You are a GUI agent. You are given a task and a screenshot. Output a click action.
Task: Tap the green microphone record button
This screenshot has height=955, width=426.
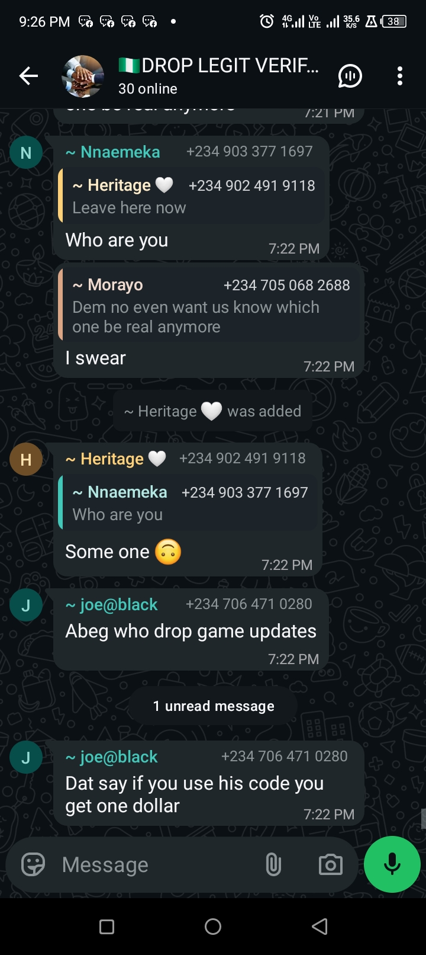[x=392, y=864]
